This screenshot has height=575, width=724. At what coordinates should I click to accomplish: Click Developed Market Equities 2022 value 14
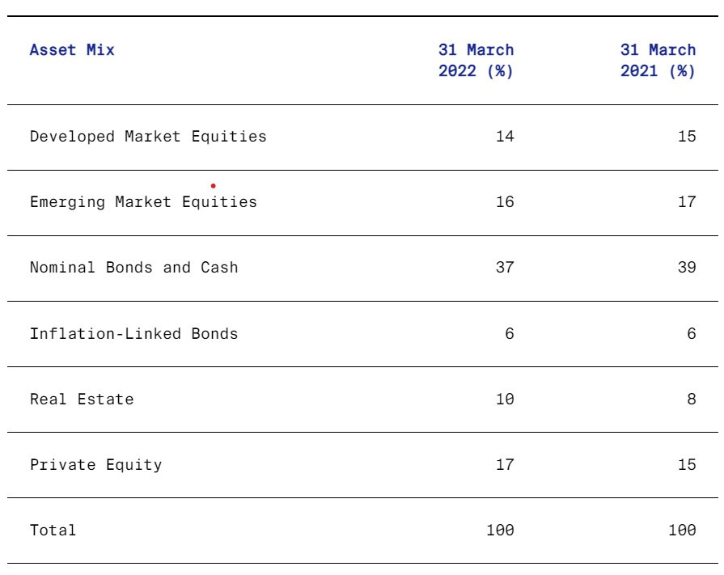[505, 137]
